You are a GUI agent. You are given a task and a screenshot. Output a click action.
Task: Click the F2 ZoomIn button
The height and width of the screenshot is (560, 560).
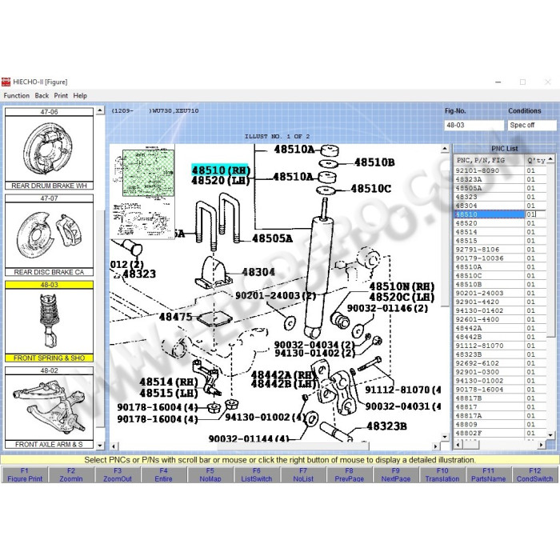click(x=71, y=474)
